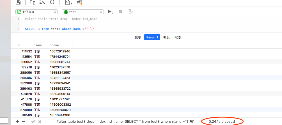Select id cell 618569
The width and height of the screenshot is (282, 125).
coord(27,115)
